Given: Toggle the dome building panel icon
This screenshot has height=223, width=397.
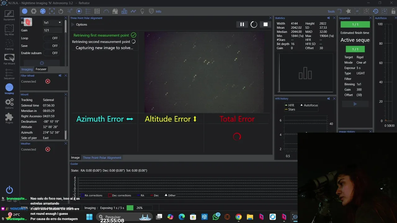Looking at the screenshot, I should point(115,11).
